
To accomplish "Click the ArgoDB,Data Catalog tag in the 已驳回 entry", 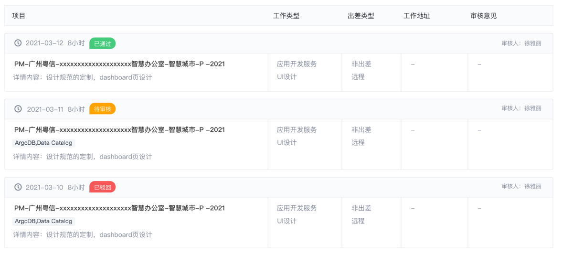I will 43,221.
